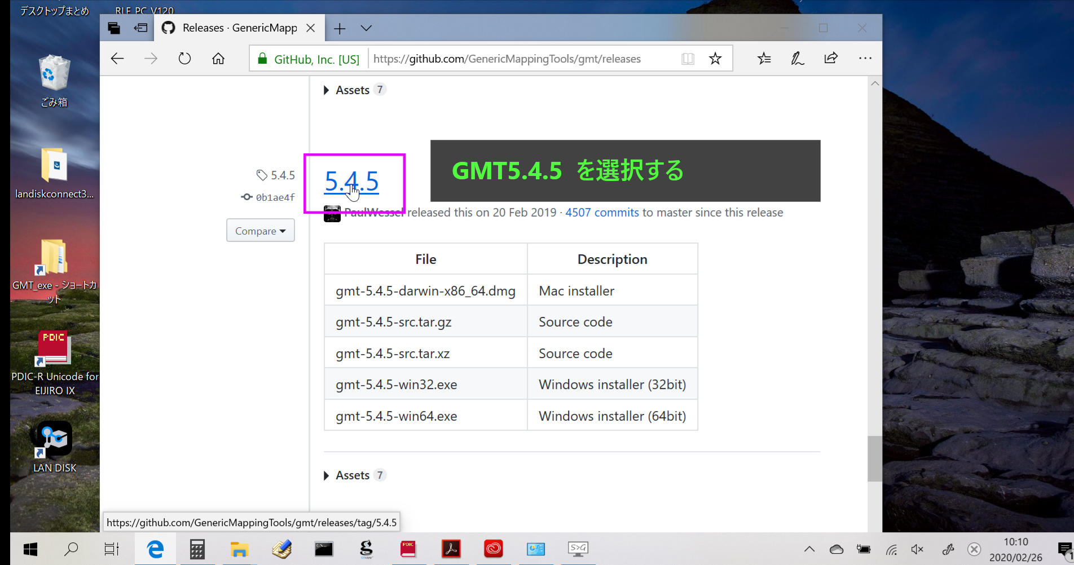Launch Adobe Acrobat Reader from the taskbar
The height and width of the screenshot is (565, 1074).
pos(451,548)
